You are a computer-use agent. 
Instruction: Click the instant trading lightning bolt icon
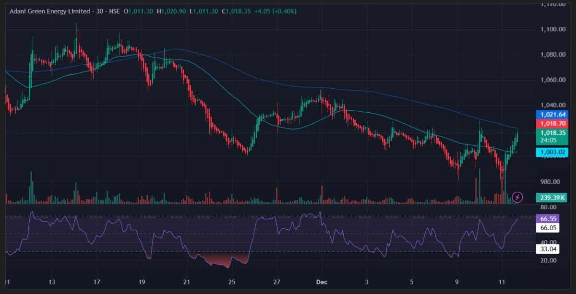click(517, 197)
